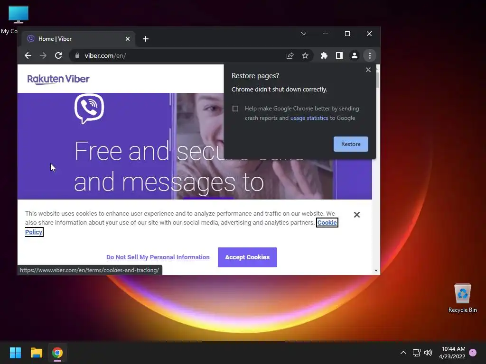Open the Chrome extensions puzzle icon
The image size is (486, 364).
point(324,56)
